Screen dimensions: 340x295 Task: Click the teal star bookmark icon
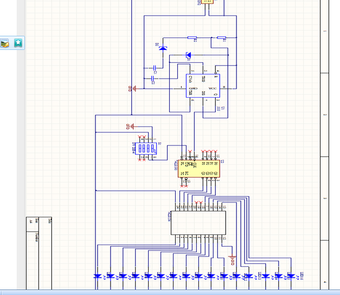pos(18,43)
